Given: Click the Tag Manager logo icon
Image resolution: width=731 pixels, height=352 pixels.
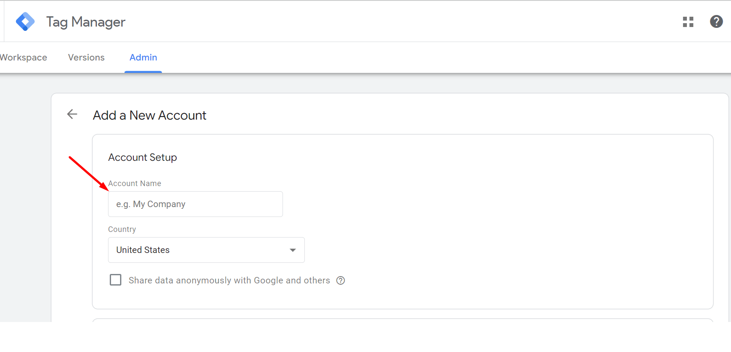Looking at the screenshot, I should tap(25, 21).
